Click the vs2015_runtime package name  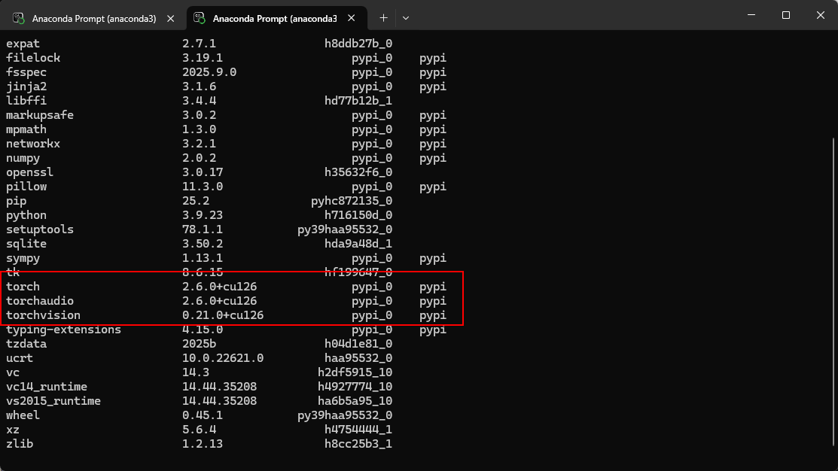(x=53, y=401)
